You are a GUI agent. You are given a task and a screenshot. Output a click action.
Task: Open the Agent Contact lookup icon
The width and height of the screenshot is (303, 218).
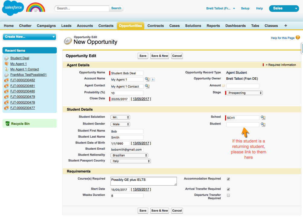(147, 86)
